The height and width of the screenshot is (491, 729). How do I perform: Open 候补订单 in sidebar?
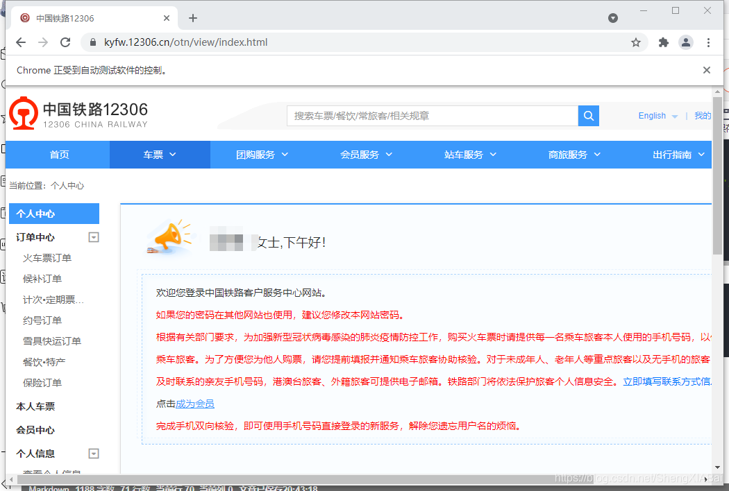pyautogui.click(x=42, y=279)
